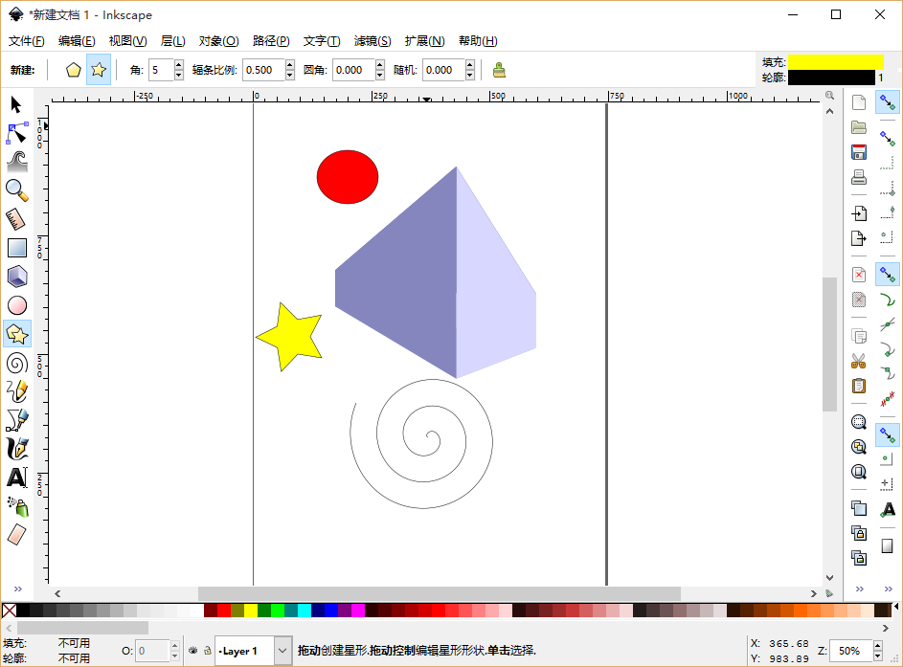
Task: Click the 角 corners count field
Action: pos(160,70)
